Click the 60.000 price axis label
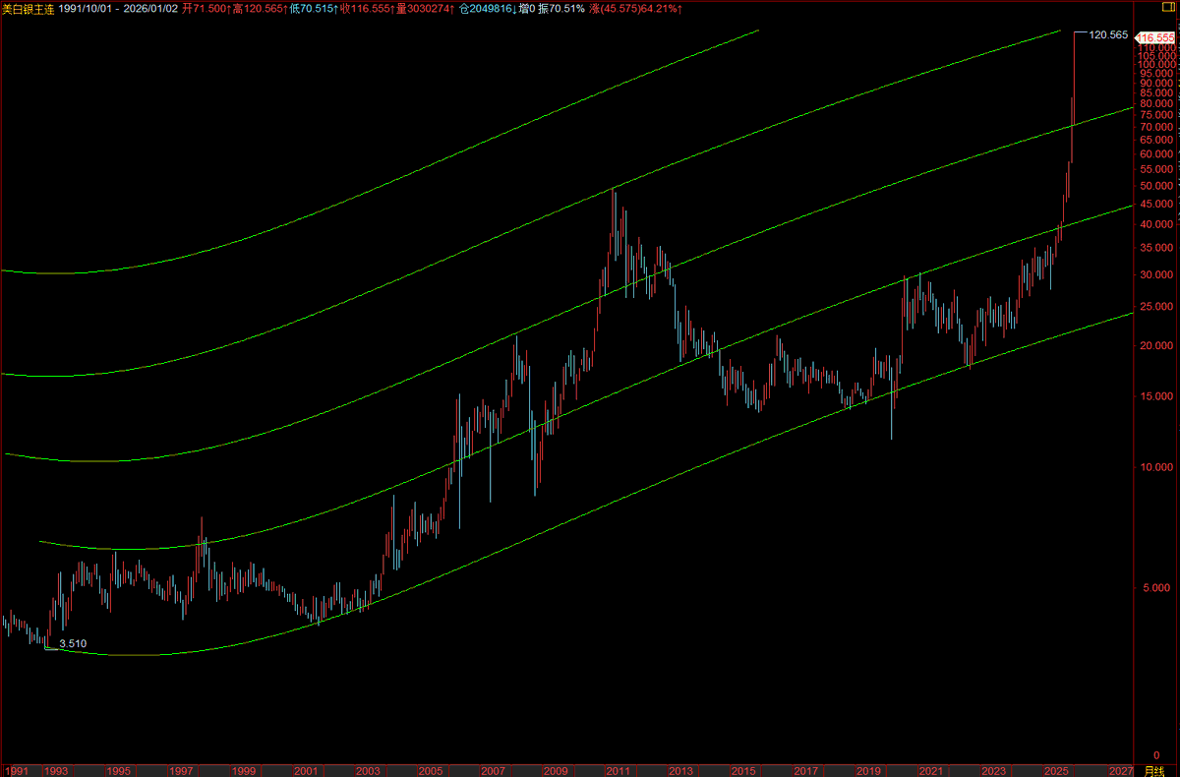Viewport: 1180px width, 777px height. (x=1157, y=153)
